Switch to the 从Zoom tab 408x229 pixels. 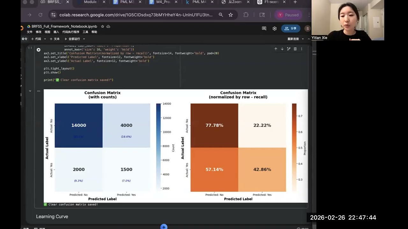coord(235,2)
